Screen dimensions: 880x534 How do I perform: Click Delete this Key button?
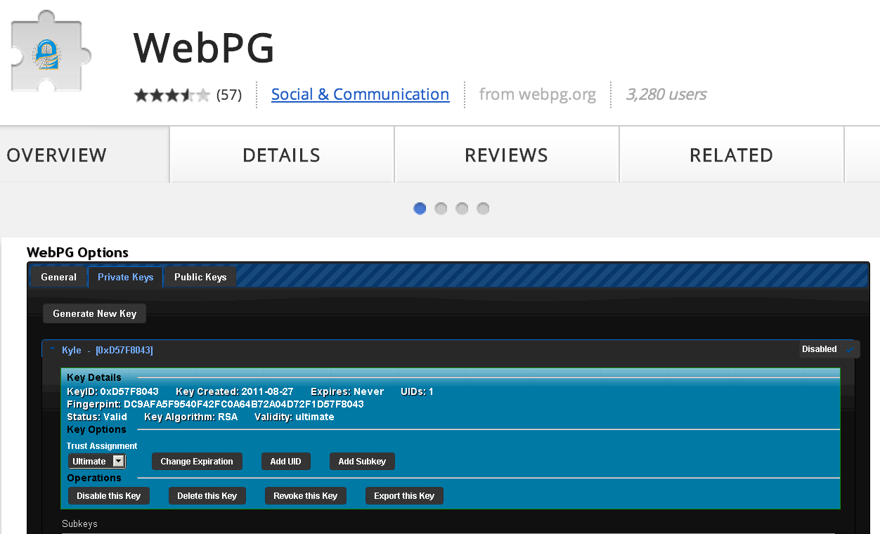(207, 496)
